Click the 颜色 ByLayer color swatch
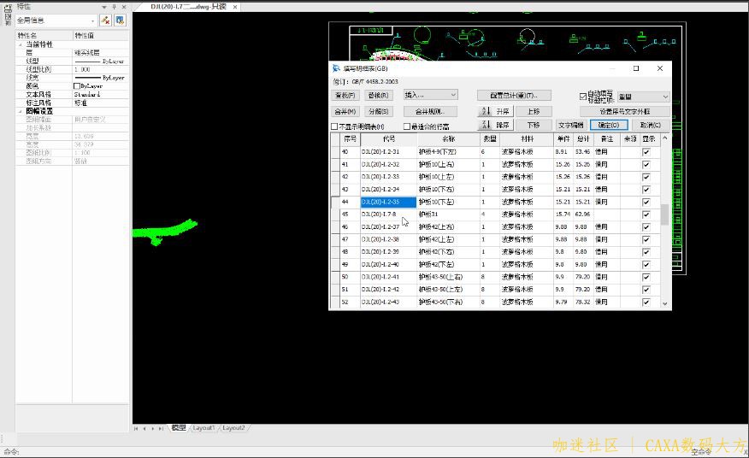 [x=77, y=86]
